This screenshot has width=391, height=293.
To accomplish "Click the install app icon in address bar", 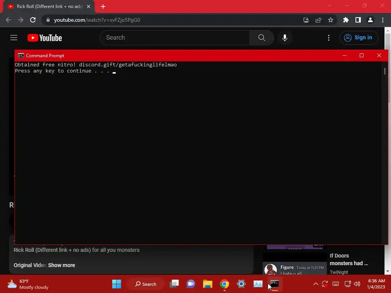I will (x=306, y=20).
